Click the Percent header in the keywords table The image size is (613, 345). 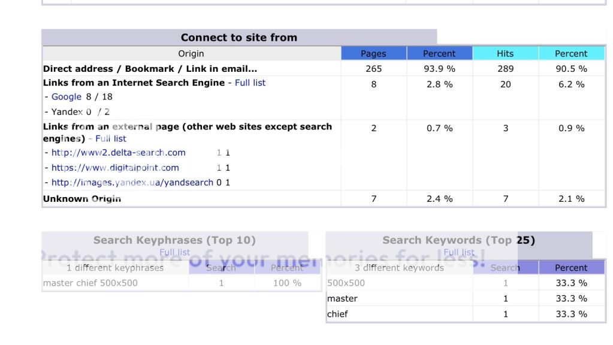coord(571,268)
